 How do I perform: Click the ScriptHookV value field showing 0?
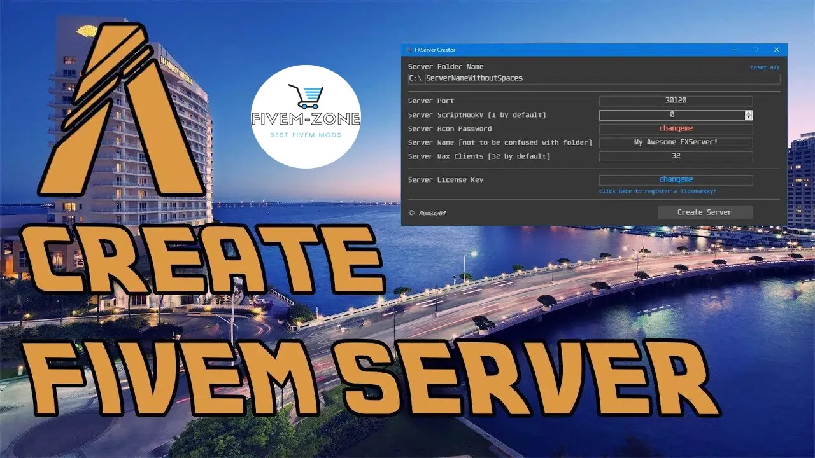tap(672, 114)
